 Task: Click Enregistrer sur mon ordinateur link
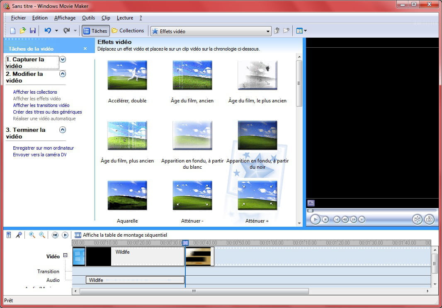pos(43,148)
